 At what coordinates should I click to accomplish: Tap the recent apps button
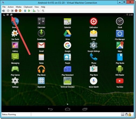[85, 109]
